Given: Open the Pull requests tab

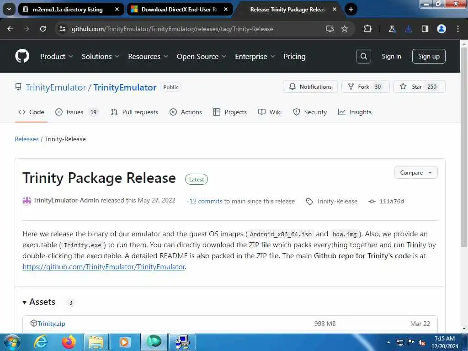Looking at the screenshot, I should (134, 112).
